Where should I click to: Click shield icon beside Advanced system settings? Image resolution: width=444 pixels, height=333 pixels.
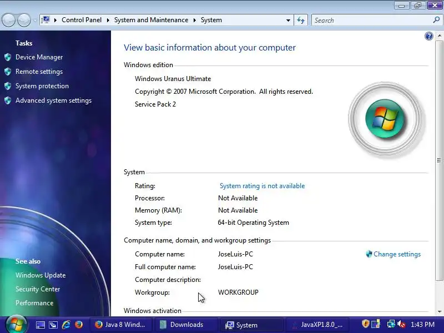pyautogui.click(x=8, y=100)
